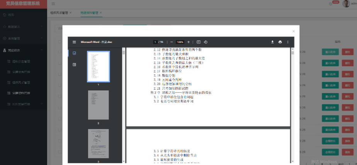Go to page 2 in table pagination

322,163
